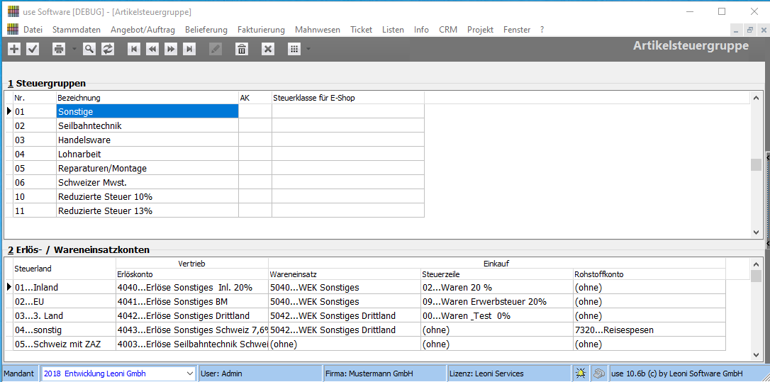Open the print options dropdown arrow
Viewport: 770px width, 382px height.
tap(74, 49)
